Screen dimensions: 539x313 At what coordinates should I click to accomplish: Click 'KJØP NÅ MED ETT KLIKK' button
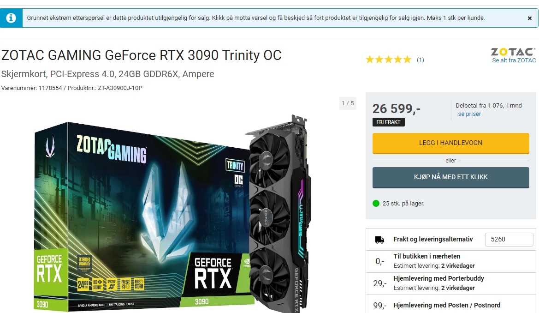click(450, 177)
